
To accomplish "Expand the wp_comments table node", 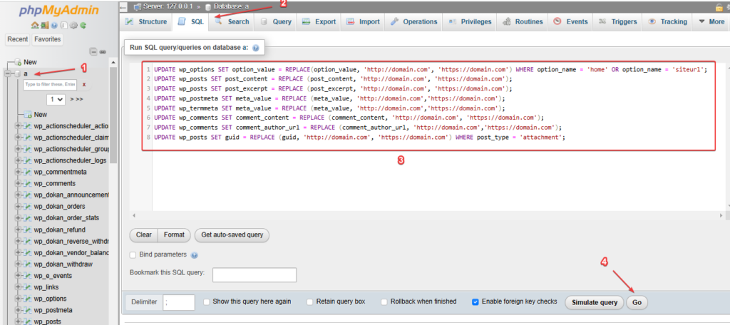I will (x=18, y=183).
